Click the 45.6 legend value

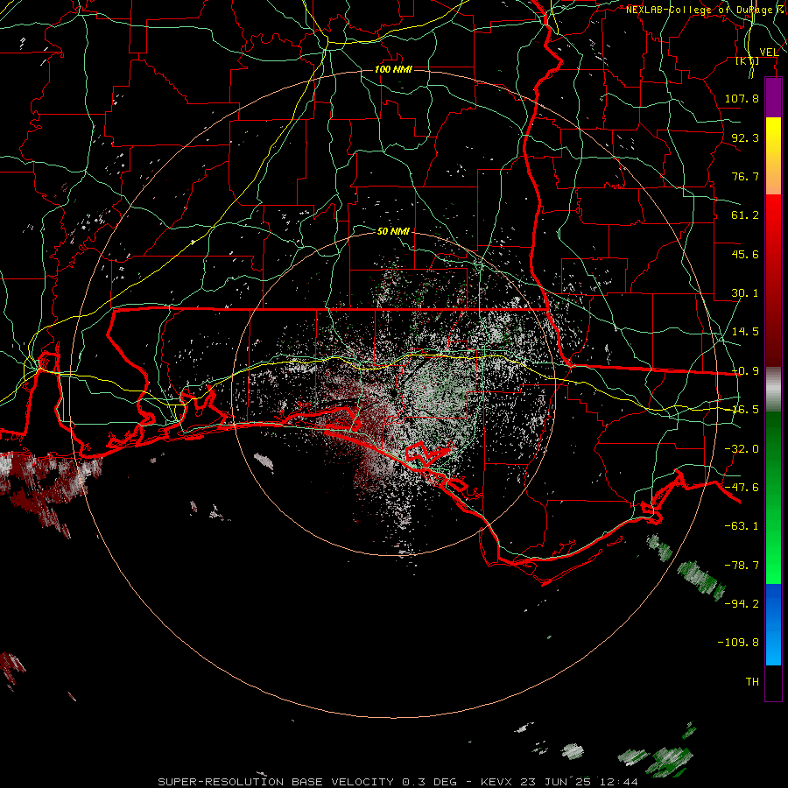pos(745,254)
